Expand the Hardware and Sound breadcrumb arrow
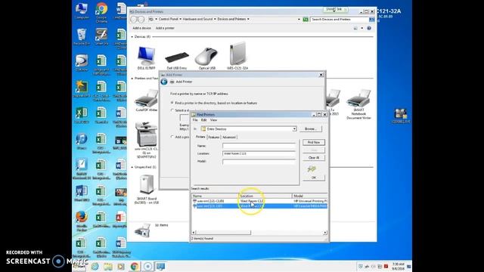Image resolution: width=484 pixels, height=272 pixels. pos(215,19)
